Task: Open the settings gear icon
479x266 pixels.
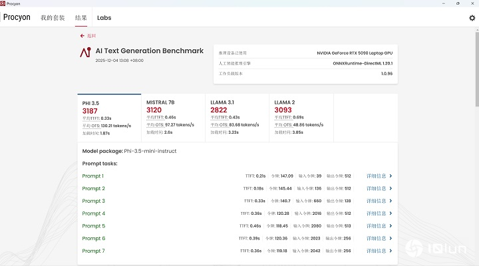Action: (472, 18)
